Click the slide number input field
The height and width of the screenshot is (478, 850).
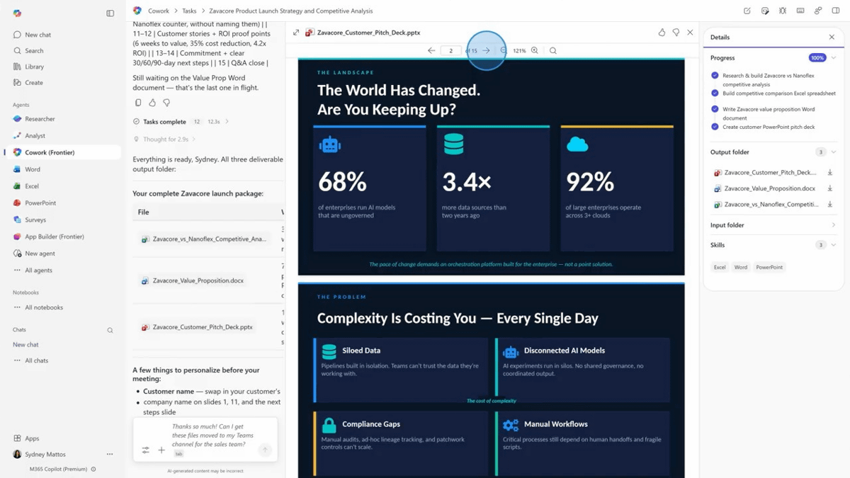450,51
